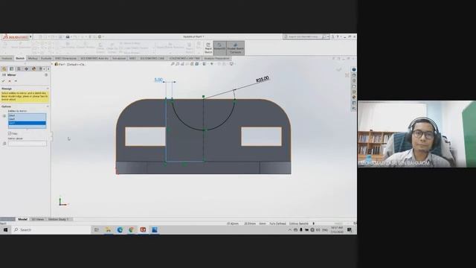Open Appearances, Scenes and Decals task pane

tap(354, 98)
